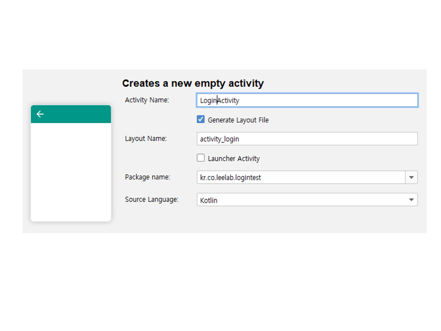This screenshot has width=441, height=331.
Task: Click the Source Language dropdown arrow
Action: (x=411, y=200)
